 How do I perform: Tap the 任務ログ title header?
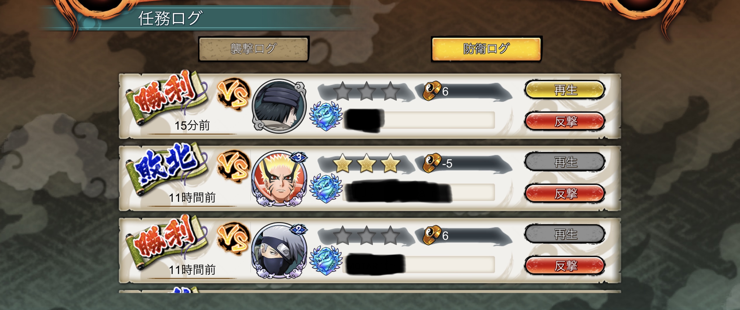pyautogui.click(x=170, y=18)
